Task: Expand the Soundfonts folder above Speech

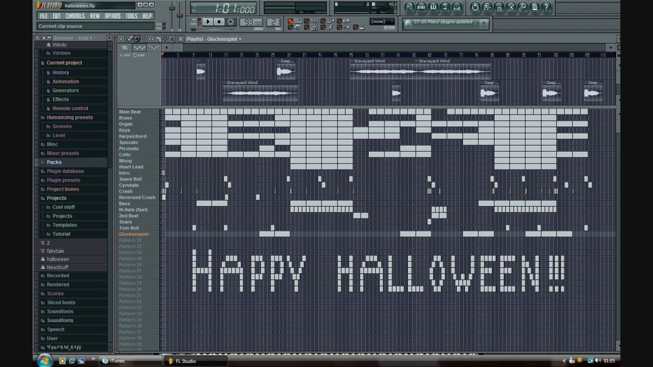Action: tap(60, 320)
